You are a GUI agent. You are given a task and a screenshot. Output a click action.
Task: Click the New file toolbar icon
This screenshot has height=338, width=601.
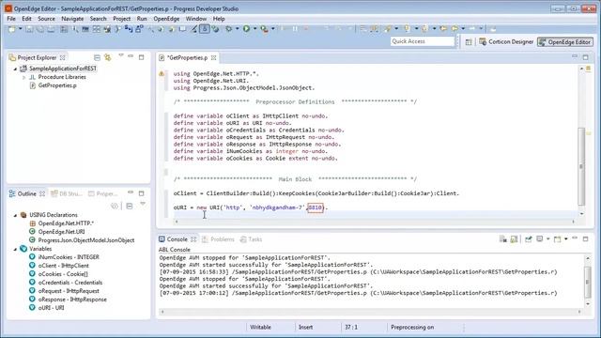(x=12, y=29)
